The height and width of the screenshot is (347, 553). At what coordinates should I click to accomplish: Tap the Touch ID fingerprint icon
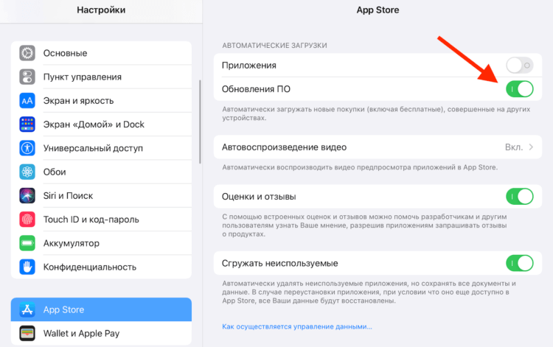27,220
